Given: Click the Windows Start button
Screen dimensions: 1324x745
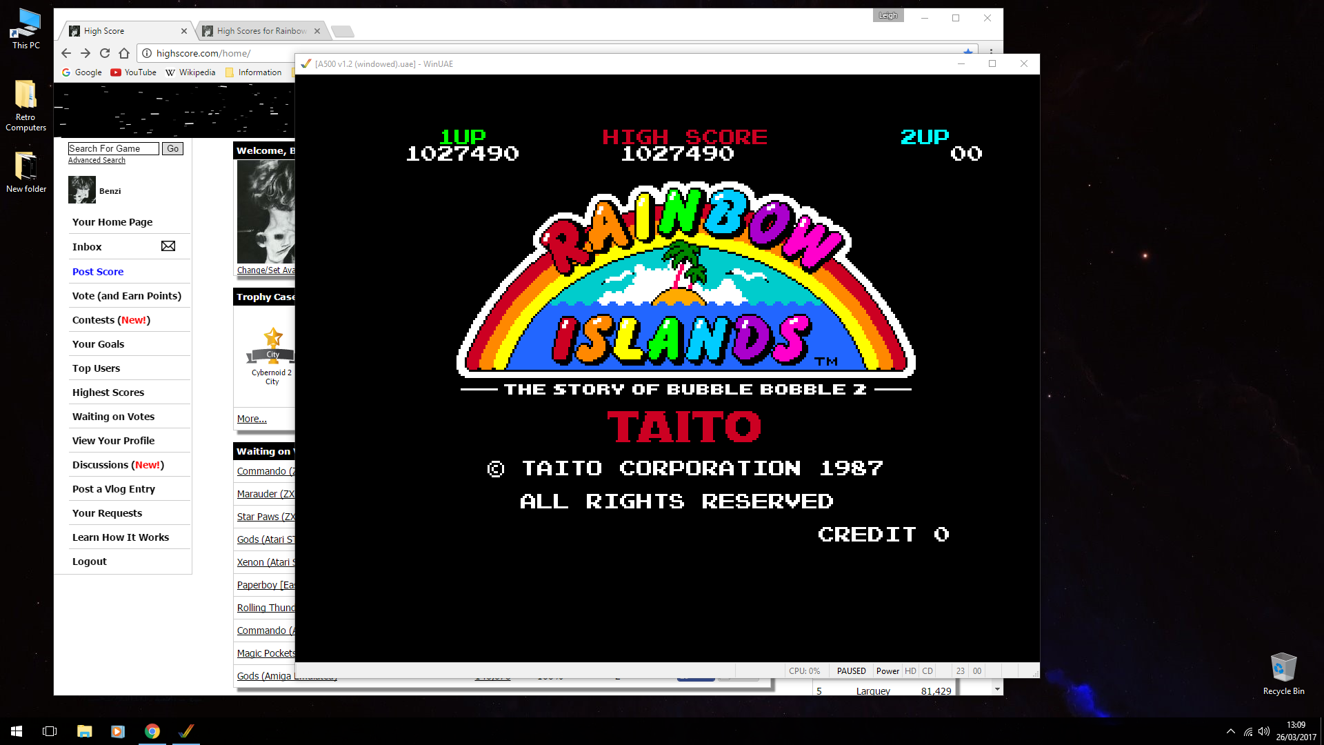Looking at the screenshot, I should (17, 731).
